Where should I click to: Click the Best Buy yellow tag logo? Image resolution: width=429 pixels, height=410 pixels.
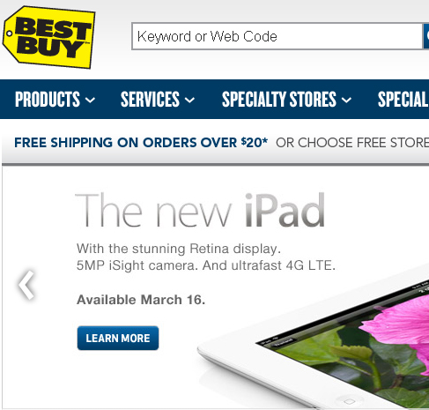pos(48,37)
